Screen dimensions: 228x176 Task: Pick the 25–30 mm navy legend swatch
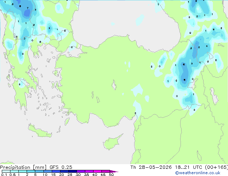73,171
